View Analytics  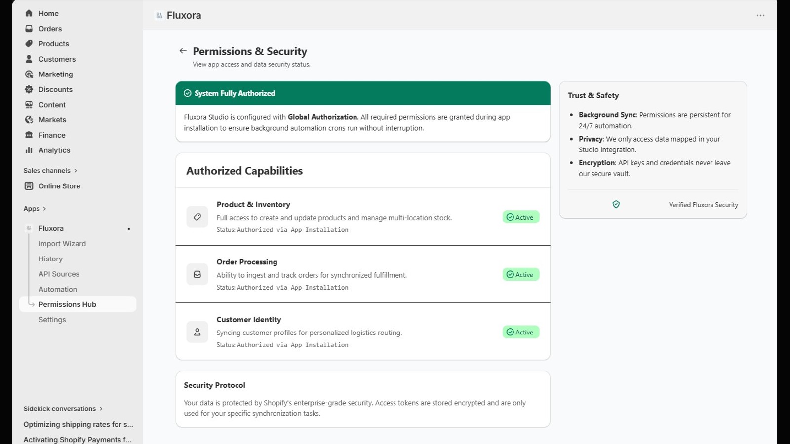tap(54, 150)
